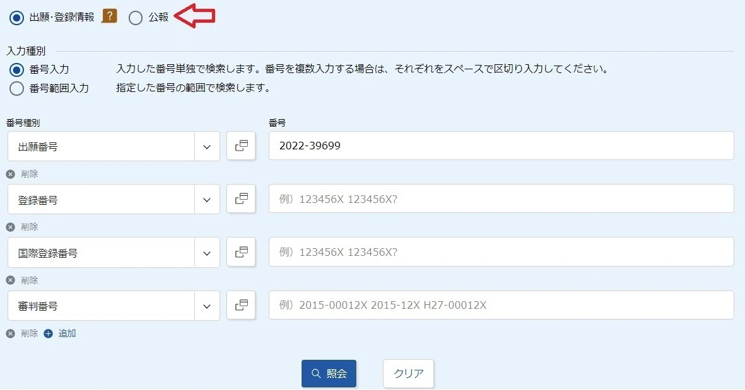Click the 削除 text under 審判番号 row
This screenshot has width=745, height=390.
[x=30, y=333]
